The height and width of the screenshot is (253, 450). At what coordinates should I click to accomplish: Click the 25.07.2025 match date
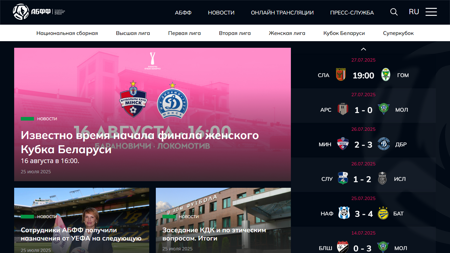363,198
